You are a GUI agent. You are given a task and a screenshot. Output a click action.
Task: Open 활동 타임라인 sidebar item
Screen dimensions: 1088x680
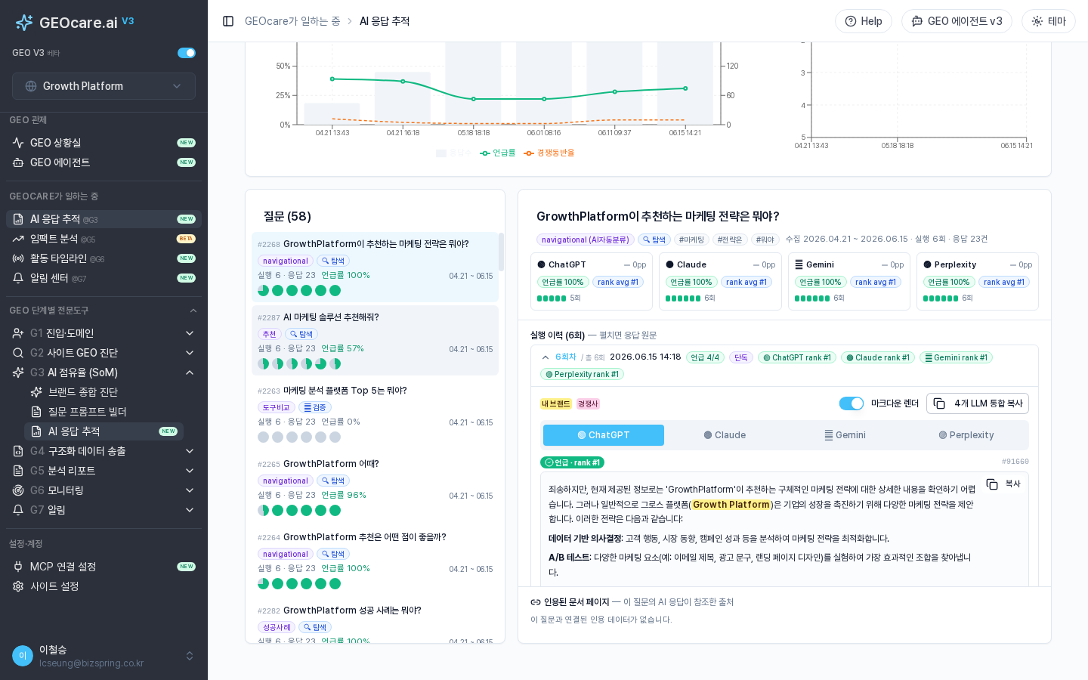tap(104, 258)
